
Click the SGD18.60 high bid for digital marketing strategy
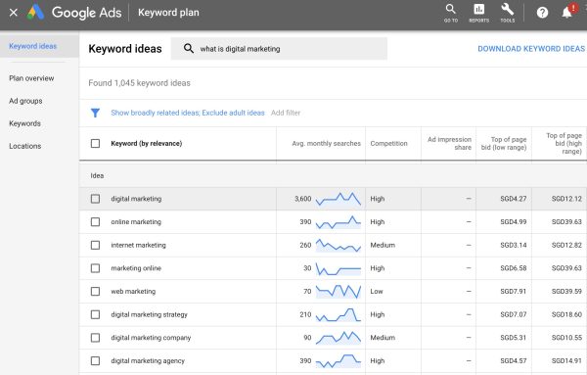point(566,314)
